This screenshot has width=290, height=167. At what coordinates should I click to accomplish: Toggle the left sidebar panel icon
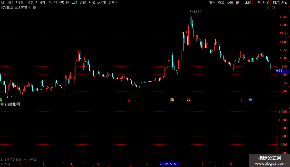pos(3,2)
